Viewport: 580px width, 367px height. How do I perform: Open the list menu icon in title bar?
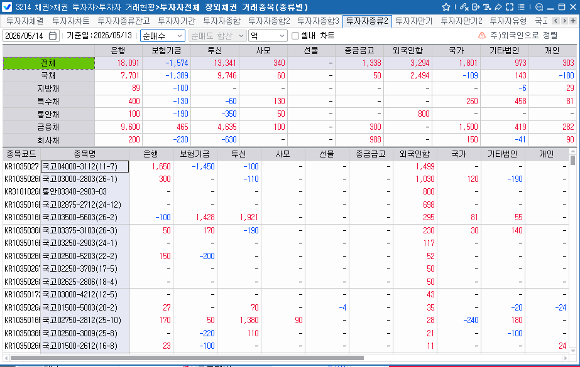point(521,7)
